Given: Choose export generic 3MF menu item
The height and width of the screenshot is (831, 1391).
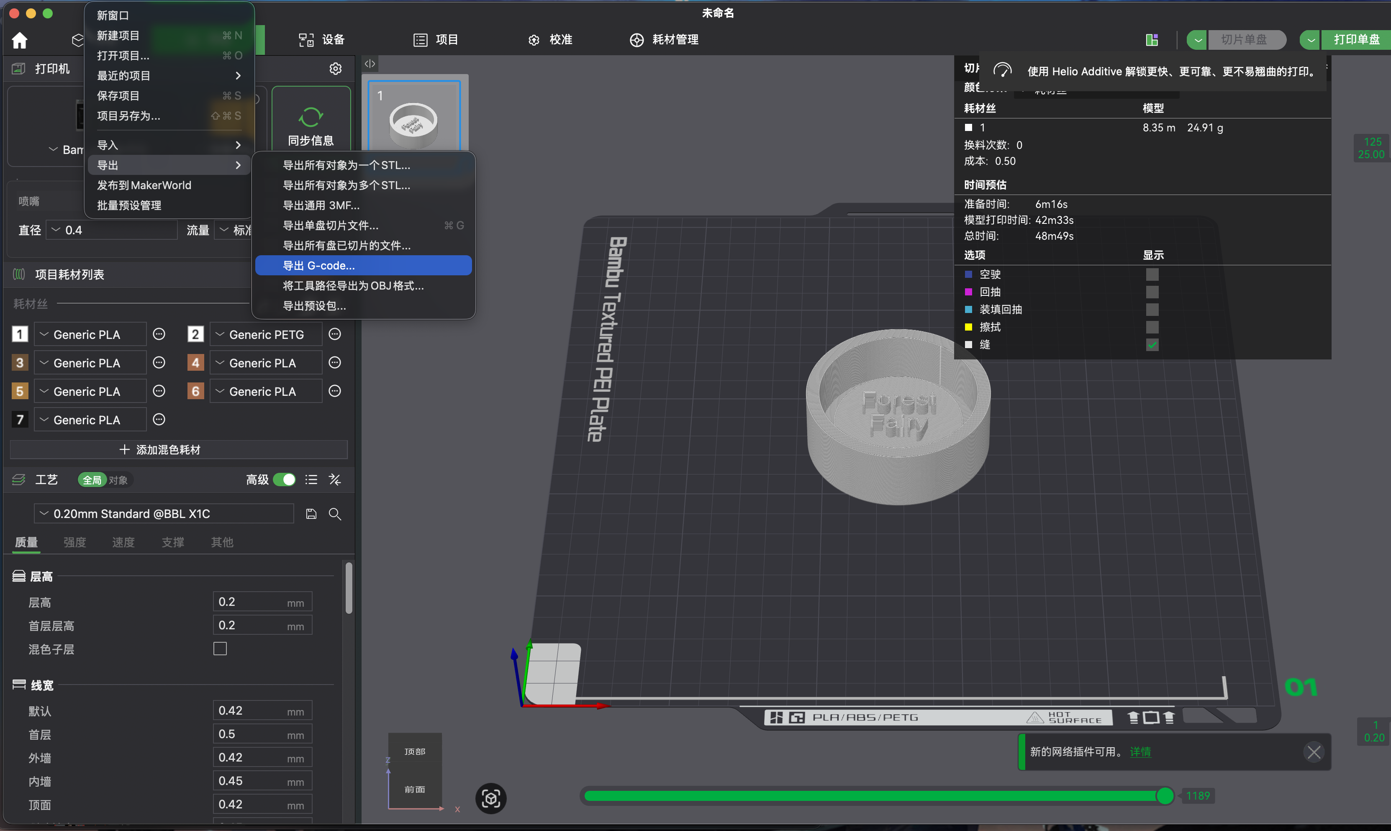Looking at the screenshot, I should tap(363, 205).
